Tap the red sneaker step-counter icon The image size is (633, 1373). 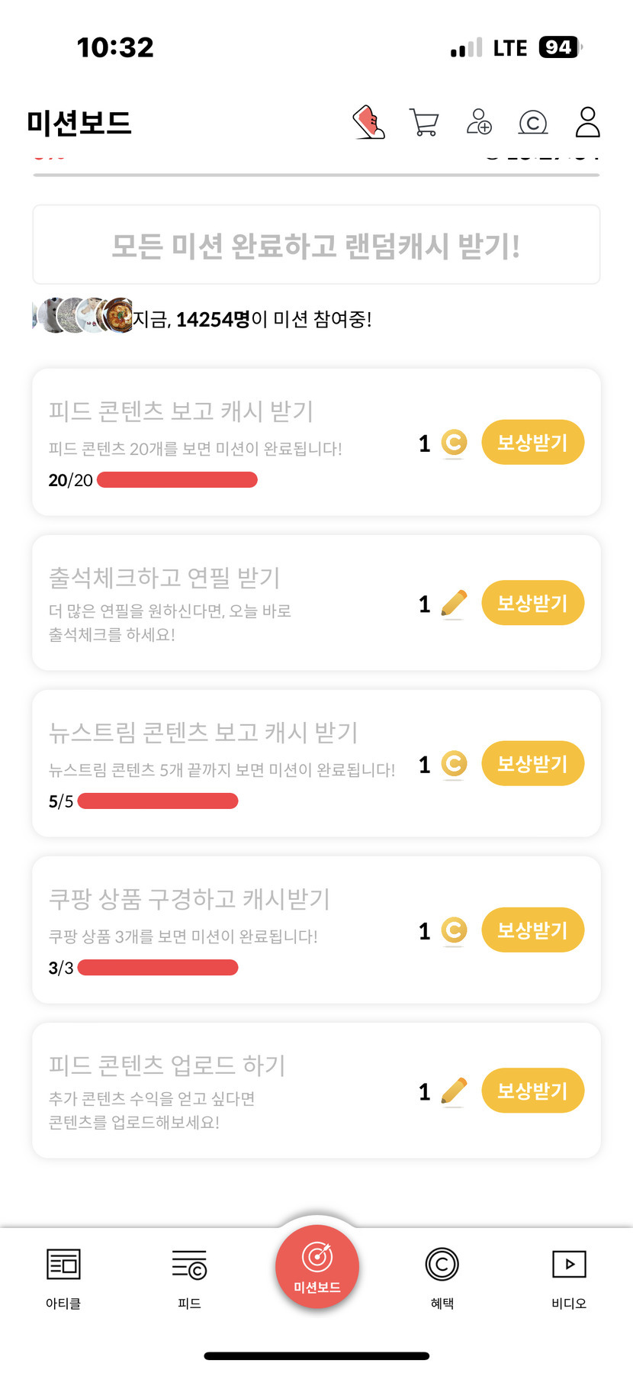[369, 122]
